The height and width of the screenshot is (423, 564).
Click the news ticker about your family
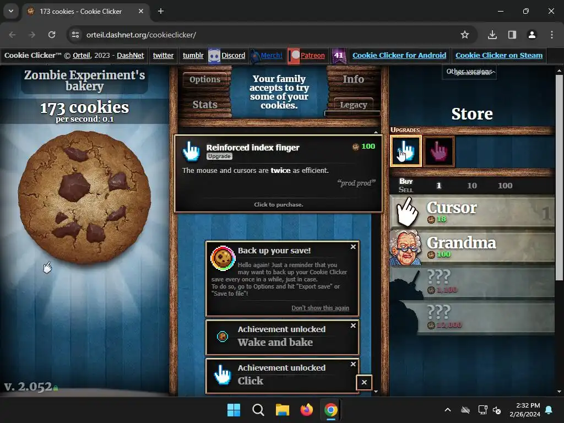click(x=279, y=92)
